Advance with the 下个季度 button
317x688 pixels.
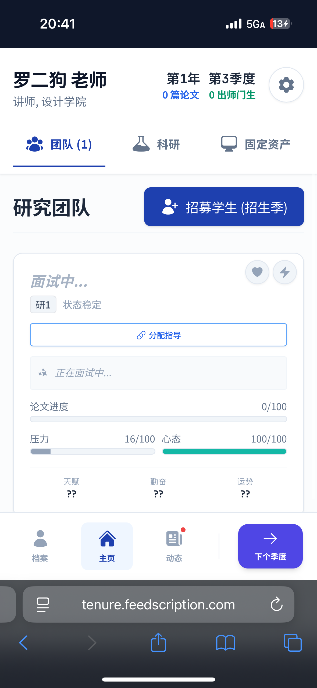pos(270,546)
